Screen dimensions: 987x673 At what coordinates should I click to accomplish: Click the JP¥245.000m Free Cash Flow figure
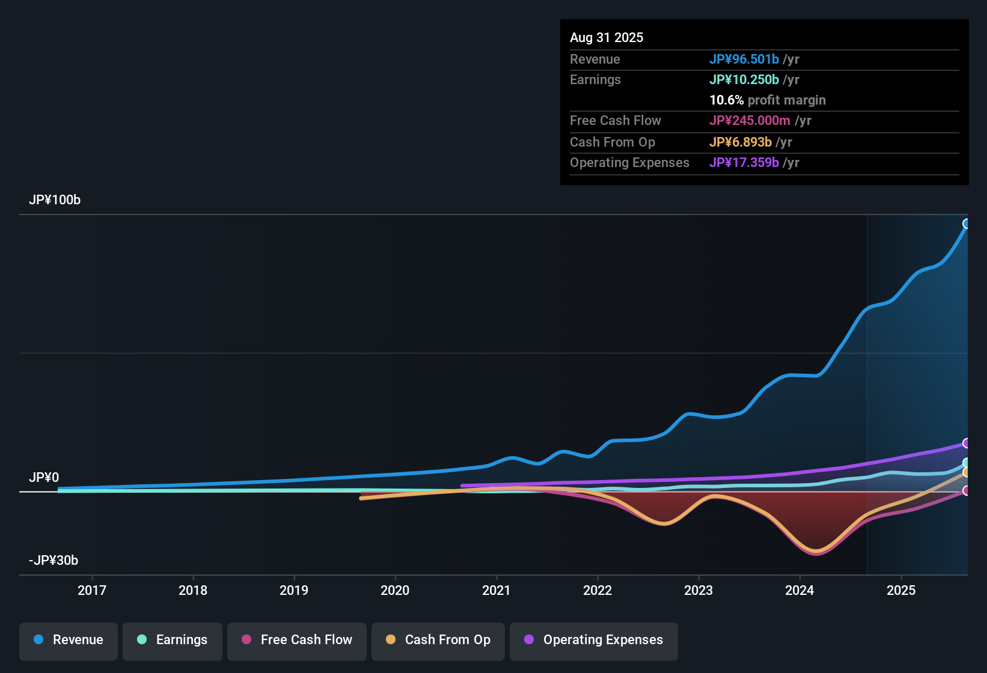click(x=750, y=121)
